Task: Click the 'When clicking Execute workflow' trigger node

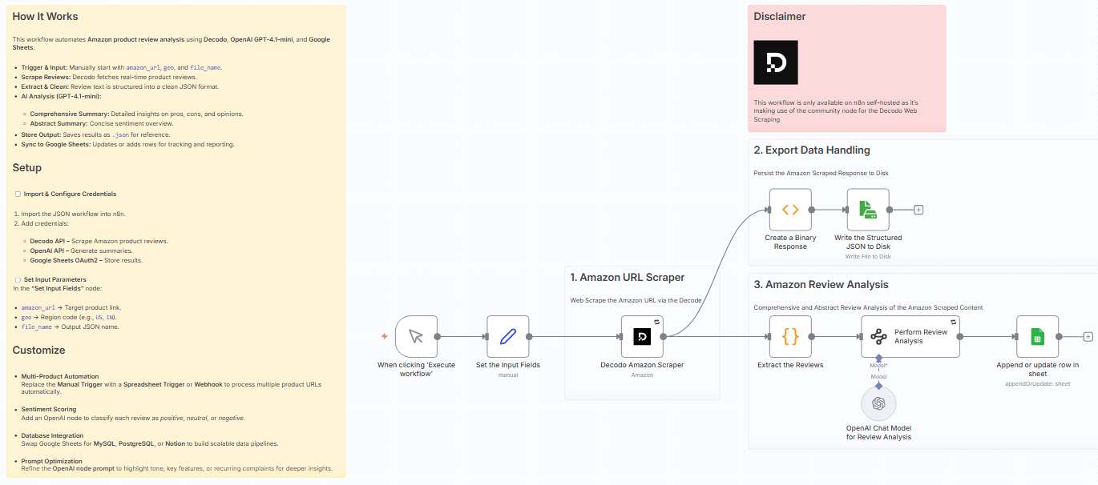Action: coord(416,336)
